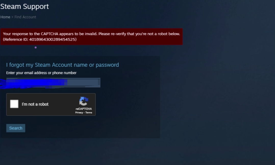Screen dimensions: 275x165
Task: Click the reCAPTCHA circular arrows logo
Action: (x=84, y=101)
